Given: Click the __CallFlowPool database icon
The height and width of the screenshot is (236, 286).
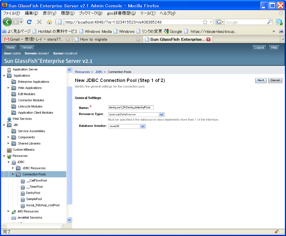Looking at the screenshot, I should (x=23, y=181).
